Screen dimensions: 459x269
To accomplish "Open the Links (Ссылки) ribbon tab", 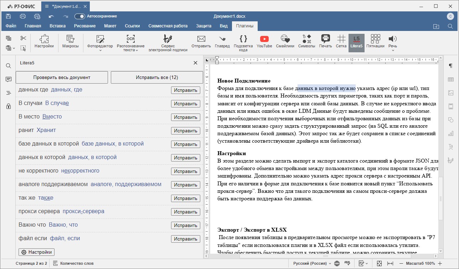I will [x=132, y=26].
